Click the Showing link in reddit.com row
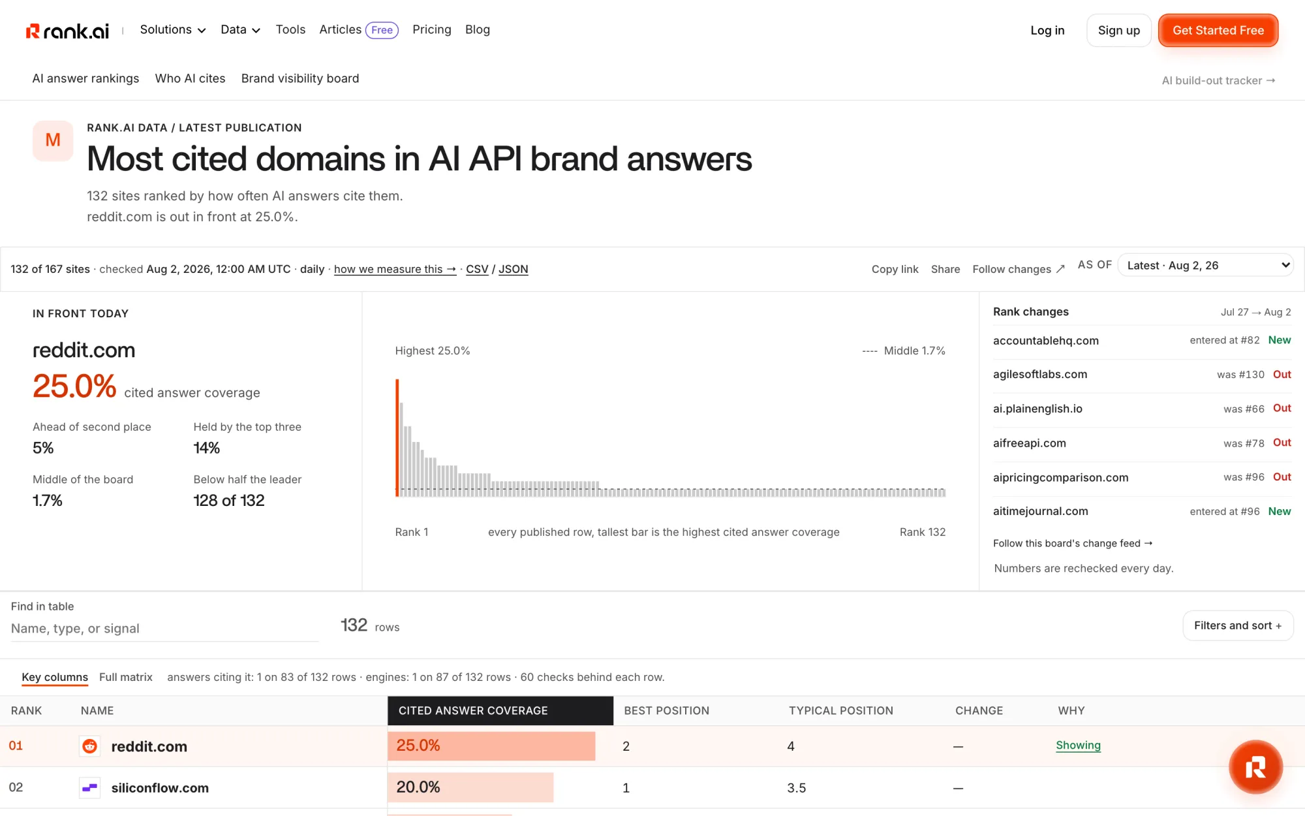The image size is (1305, 816). pos(1078,745)
